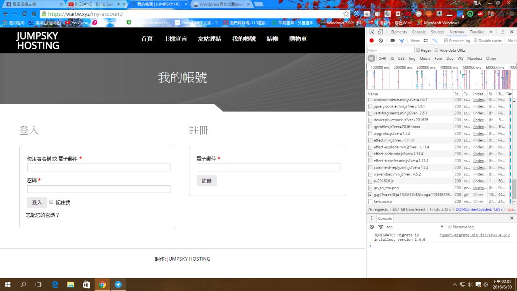Clear the console in the drawer
Viewport: 517px width, 291px height.
372,227
